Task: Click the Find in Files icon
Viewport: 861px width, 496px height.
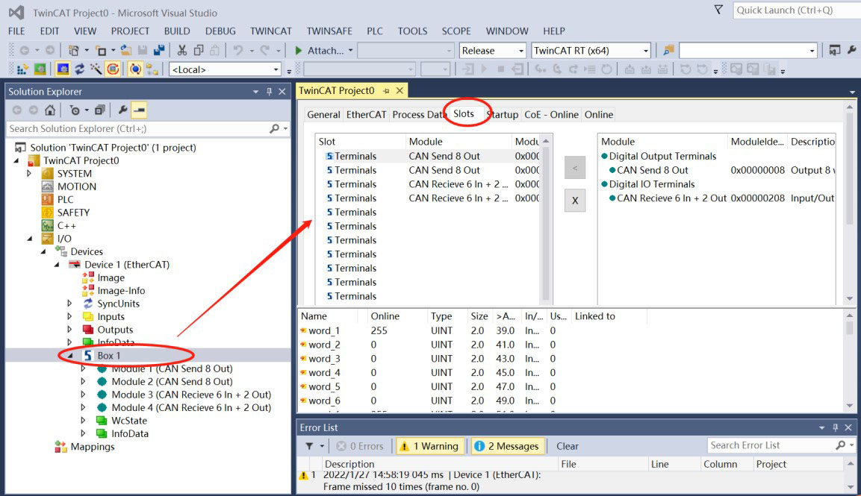Action: (668, 51)
